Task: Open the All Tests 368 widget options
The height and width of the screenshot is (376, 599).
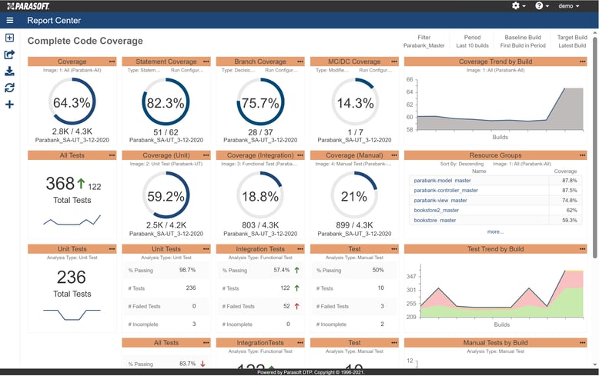Action: click(x=112, y=155)
